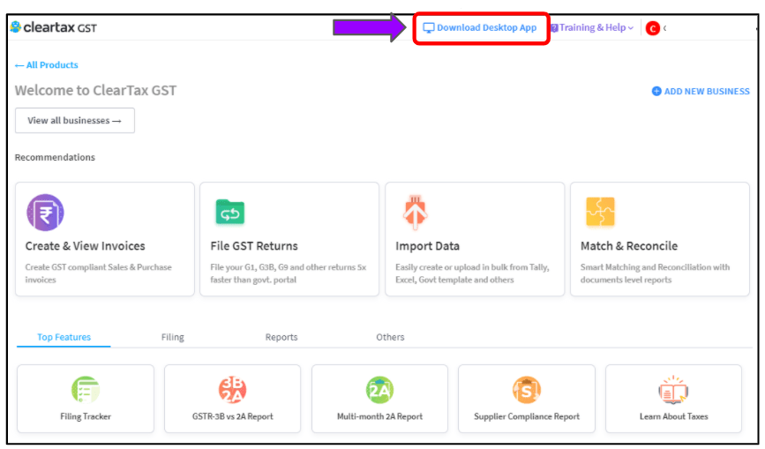Click the File GST Returns folder icon

(229, 212)
